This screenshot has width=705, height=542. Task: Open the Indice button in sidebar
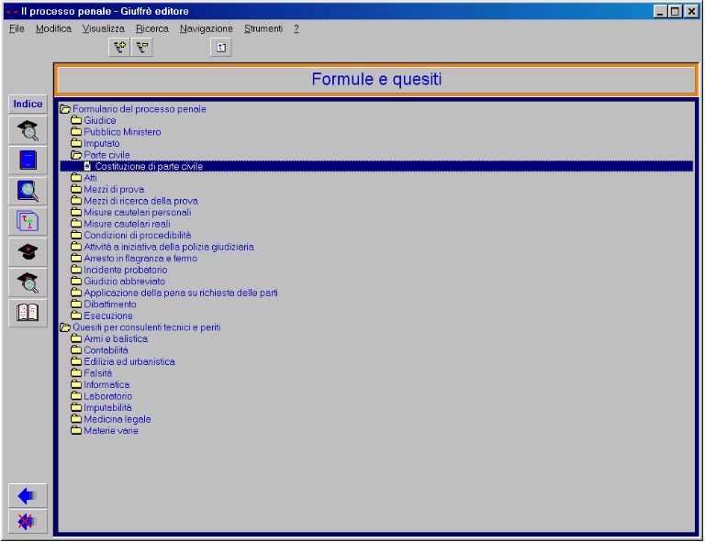[x=28, y=104]
